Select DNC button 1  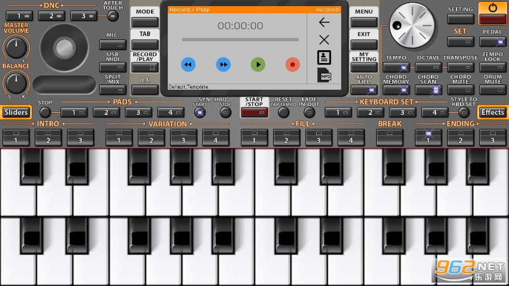[x=19, y=16]
